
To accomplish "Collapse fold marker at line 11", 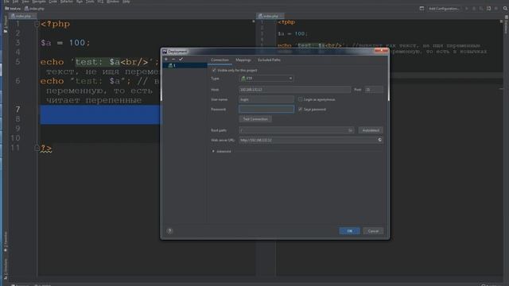I will pyautogui.click(x=37, y=148).
